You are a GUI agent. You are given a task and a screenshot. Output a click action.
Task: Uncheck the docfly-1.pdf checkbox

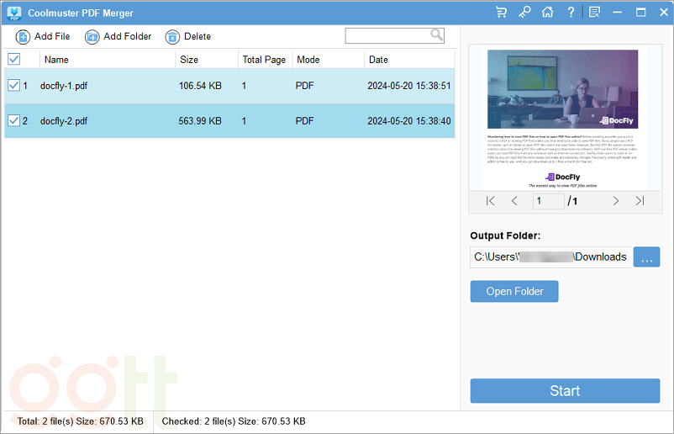[13, 86]
